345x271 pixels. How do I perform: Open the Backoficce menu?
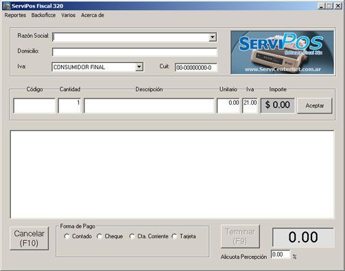43,15
